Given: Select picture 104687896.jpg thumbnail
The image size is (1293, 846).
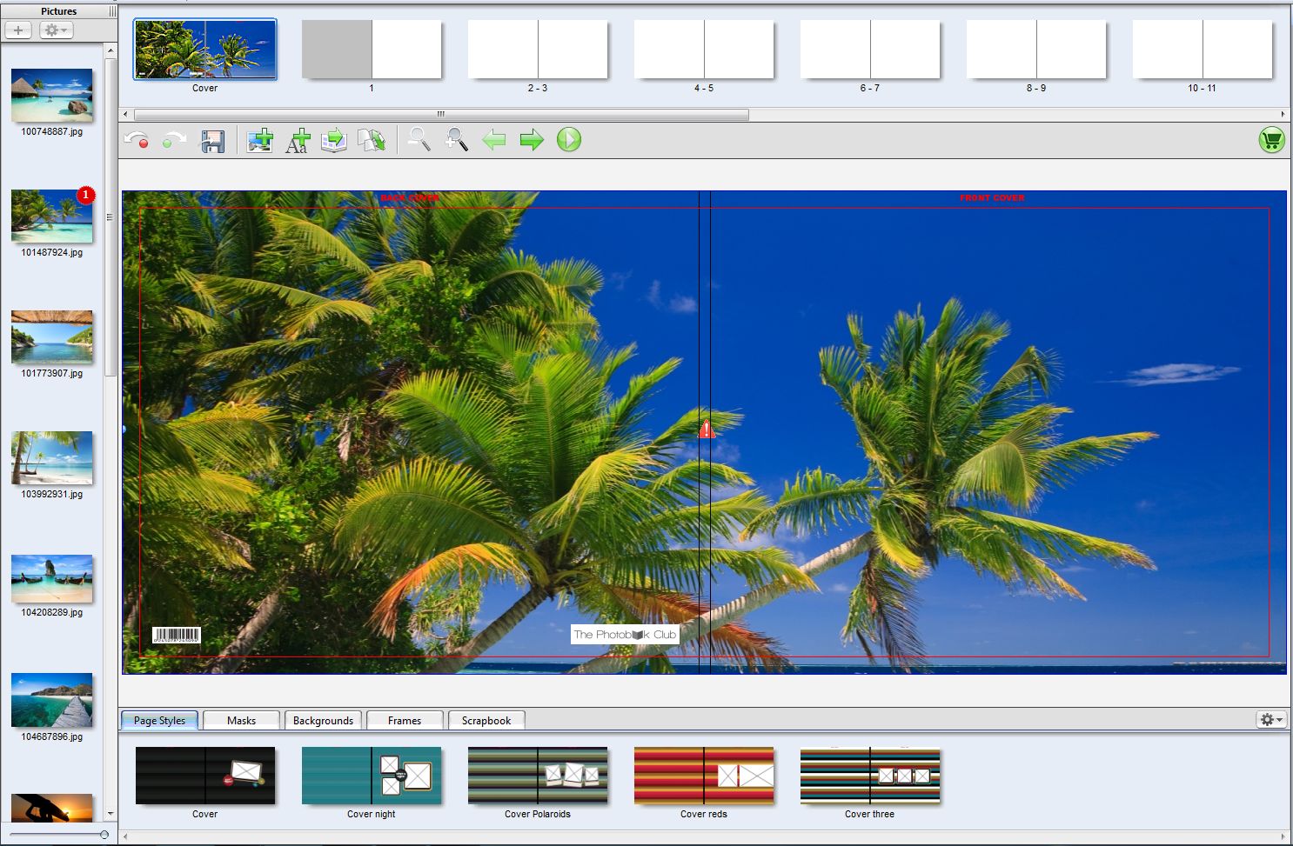Looking at the screenshot, I should (x=52, y=700).
